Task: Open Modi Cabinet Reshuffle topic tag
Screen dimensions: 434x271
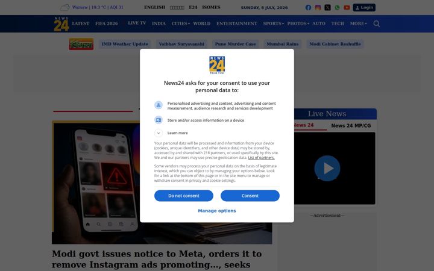Action: (335, 44)
